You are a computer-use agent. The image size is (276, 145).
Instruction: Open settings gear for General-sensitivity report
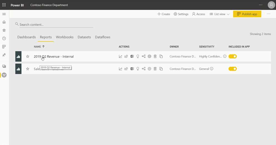pos(149,69)
